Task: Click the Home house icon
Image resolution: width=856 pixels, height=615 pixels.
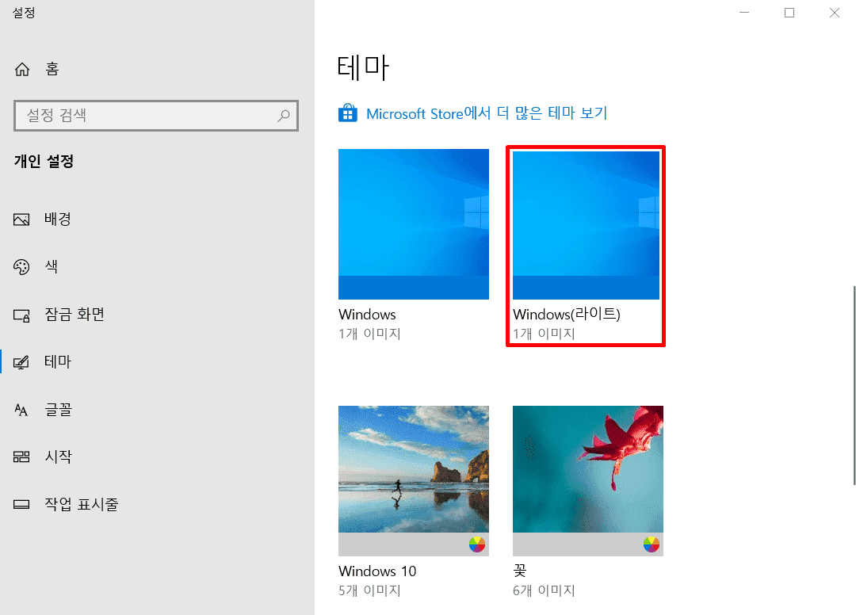Action: (22, 69)
